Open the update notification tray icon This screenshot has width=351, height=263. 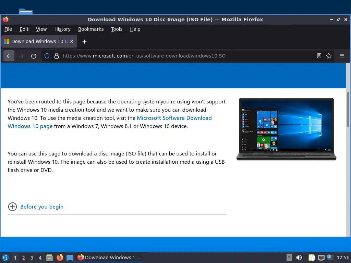coord(330,257)
